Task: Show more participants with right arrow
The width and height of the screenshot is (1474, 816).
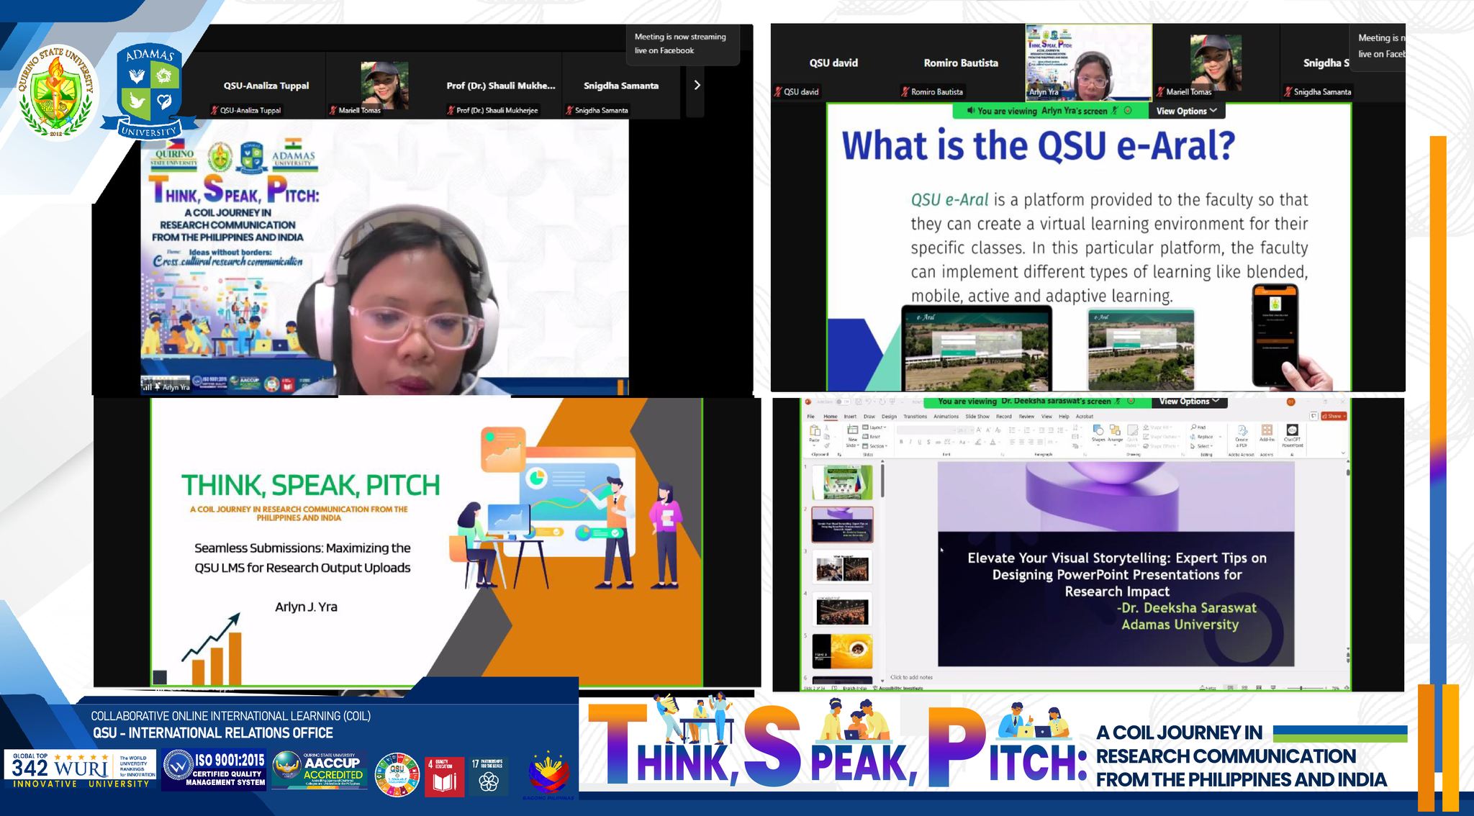Action: [x=696, y=85]
